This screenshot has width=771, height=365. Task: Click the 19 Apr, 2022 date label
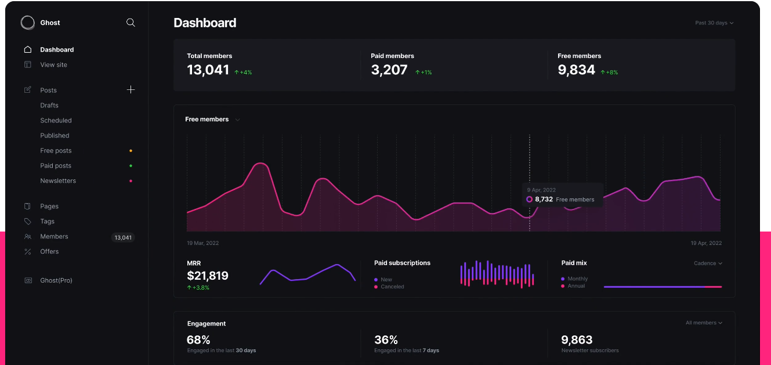(706, 243)
